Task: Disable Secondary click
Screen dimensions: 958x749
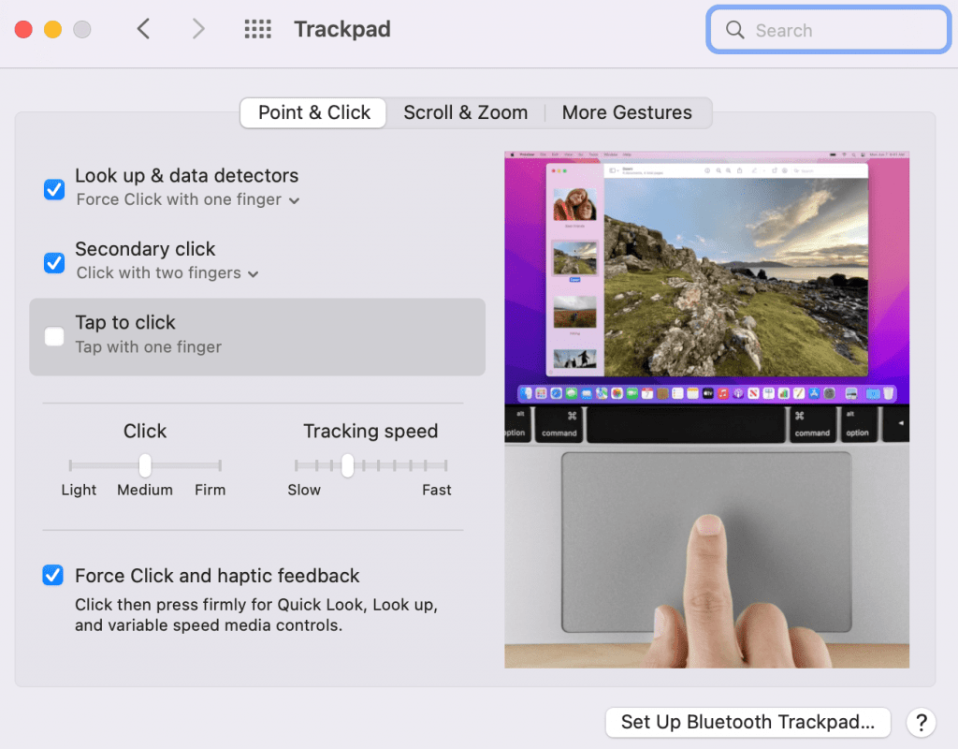Action: pos(54,263)
